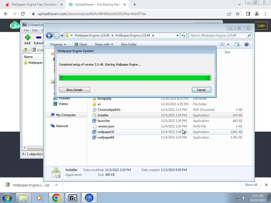The width and height of the screenshot is (271, 203).
Task: Click Chrome back button
Action: (6, 14)
